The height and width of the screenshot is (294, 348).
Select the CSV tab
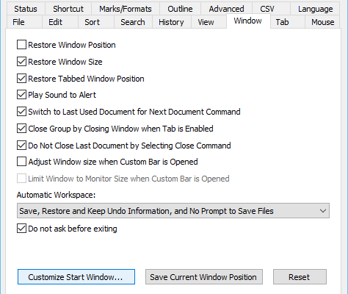(x=267, y=9)
